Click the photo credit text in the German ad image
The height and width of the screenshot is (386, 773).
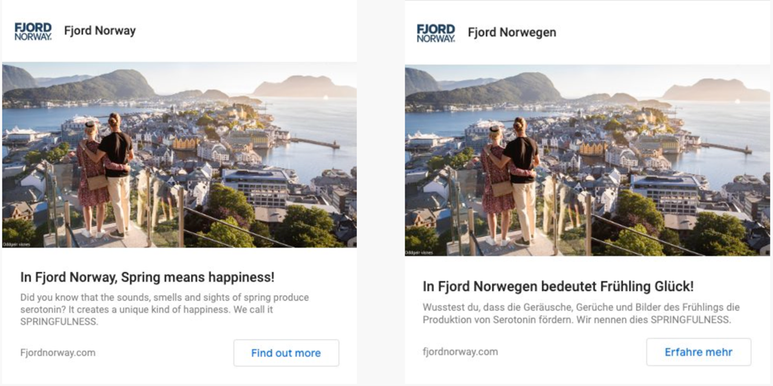pyautogui.click(x=419, y=252)
